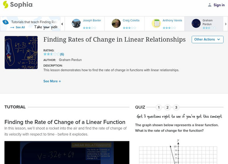Go to quiz question 2
Image resolution: width=228 pixels, height=164 pixels.
click(168, 107)
